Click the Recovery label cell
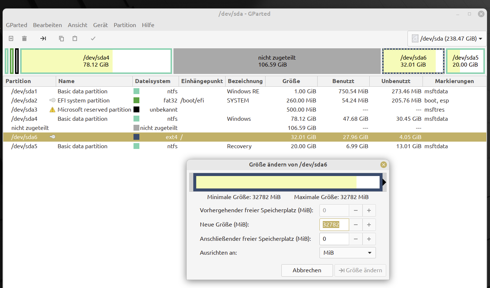This screenshot has width=490, height=288. coord(239,146)
